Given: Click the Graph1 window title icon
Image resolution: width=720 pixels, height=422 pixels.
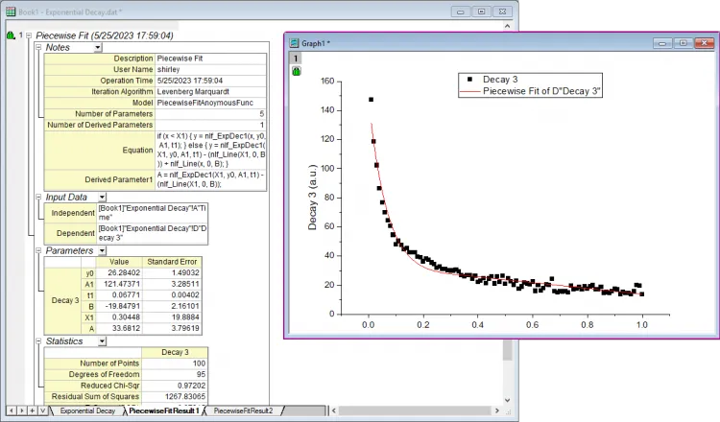Looking at the screenshot, I should click(x=294, y=43).
